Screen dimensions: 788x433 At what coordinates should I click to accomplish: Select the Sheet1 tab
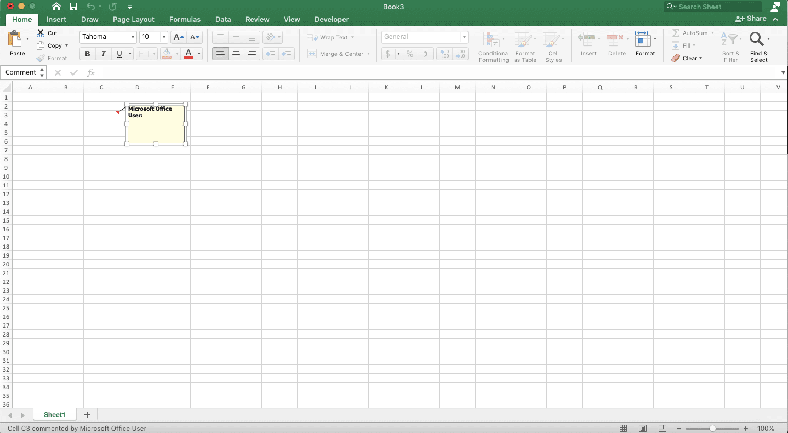[x=55, y=415]
